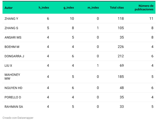
Task: Click the LIU X author cell
Action: point(8,66)
